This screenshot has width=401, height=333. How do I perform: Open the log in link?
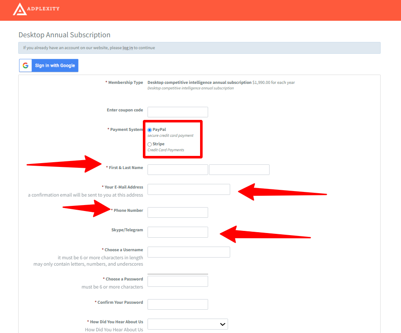[128, 48]
